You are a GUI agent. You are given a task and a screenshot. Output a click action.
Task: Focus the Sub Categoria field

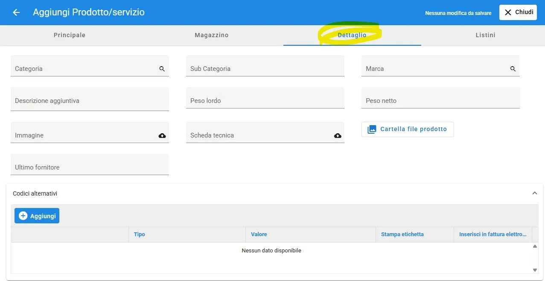click(265, 68)
